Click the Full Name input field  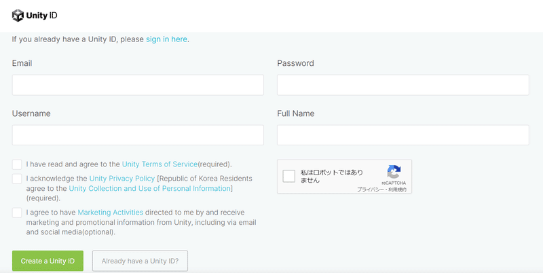point(402,135)
